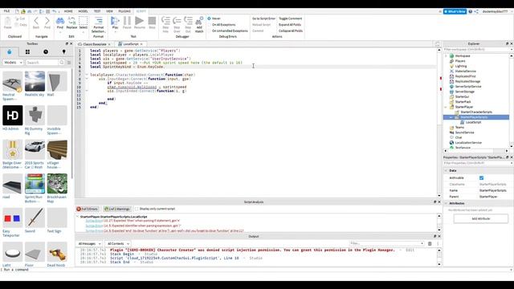Click the Format Selection icon

point(98,21)
